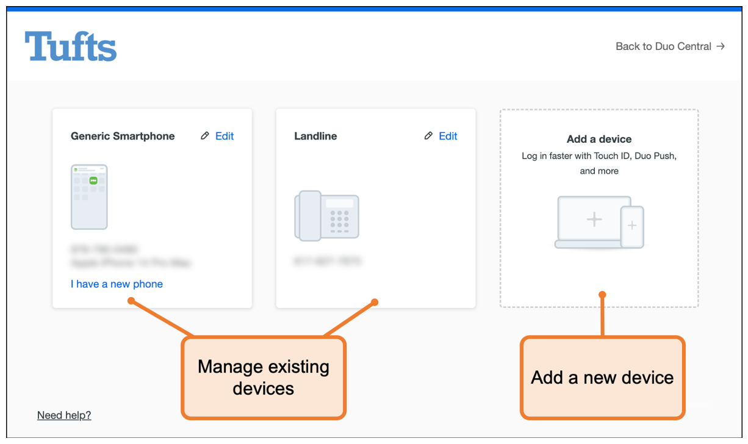The height and width of the screenshot is (444, 748).
Task: Click the Landline card title
Action: [x=315, y=136]
